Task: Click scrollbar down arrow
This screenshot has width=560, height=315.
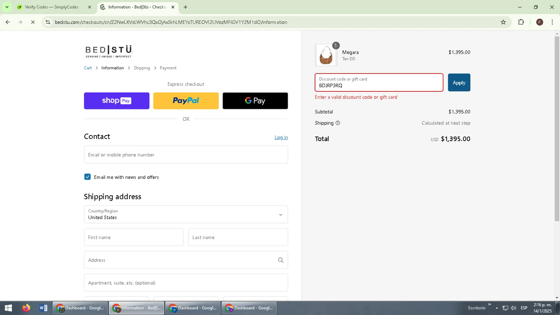Action: click(557, 298)
